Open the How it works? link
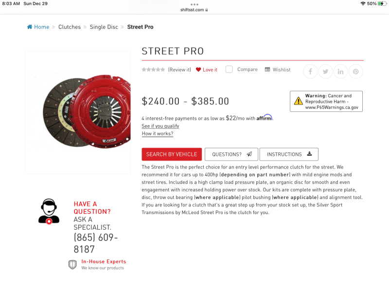Screen dimensions: 389x292 coord(157,134)
